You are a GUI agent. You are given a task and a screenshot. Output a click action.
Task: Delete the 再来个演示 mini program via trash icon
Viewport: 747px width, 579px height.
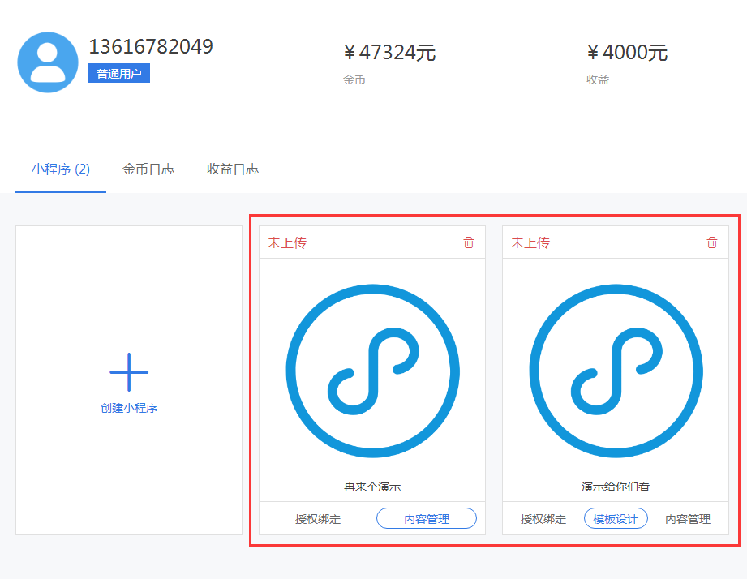(469, 242)
